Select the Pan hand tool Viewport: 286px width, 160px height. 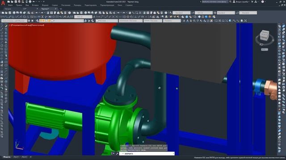click(130, 13)
